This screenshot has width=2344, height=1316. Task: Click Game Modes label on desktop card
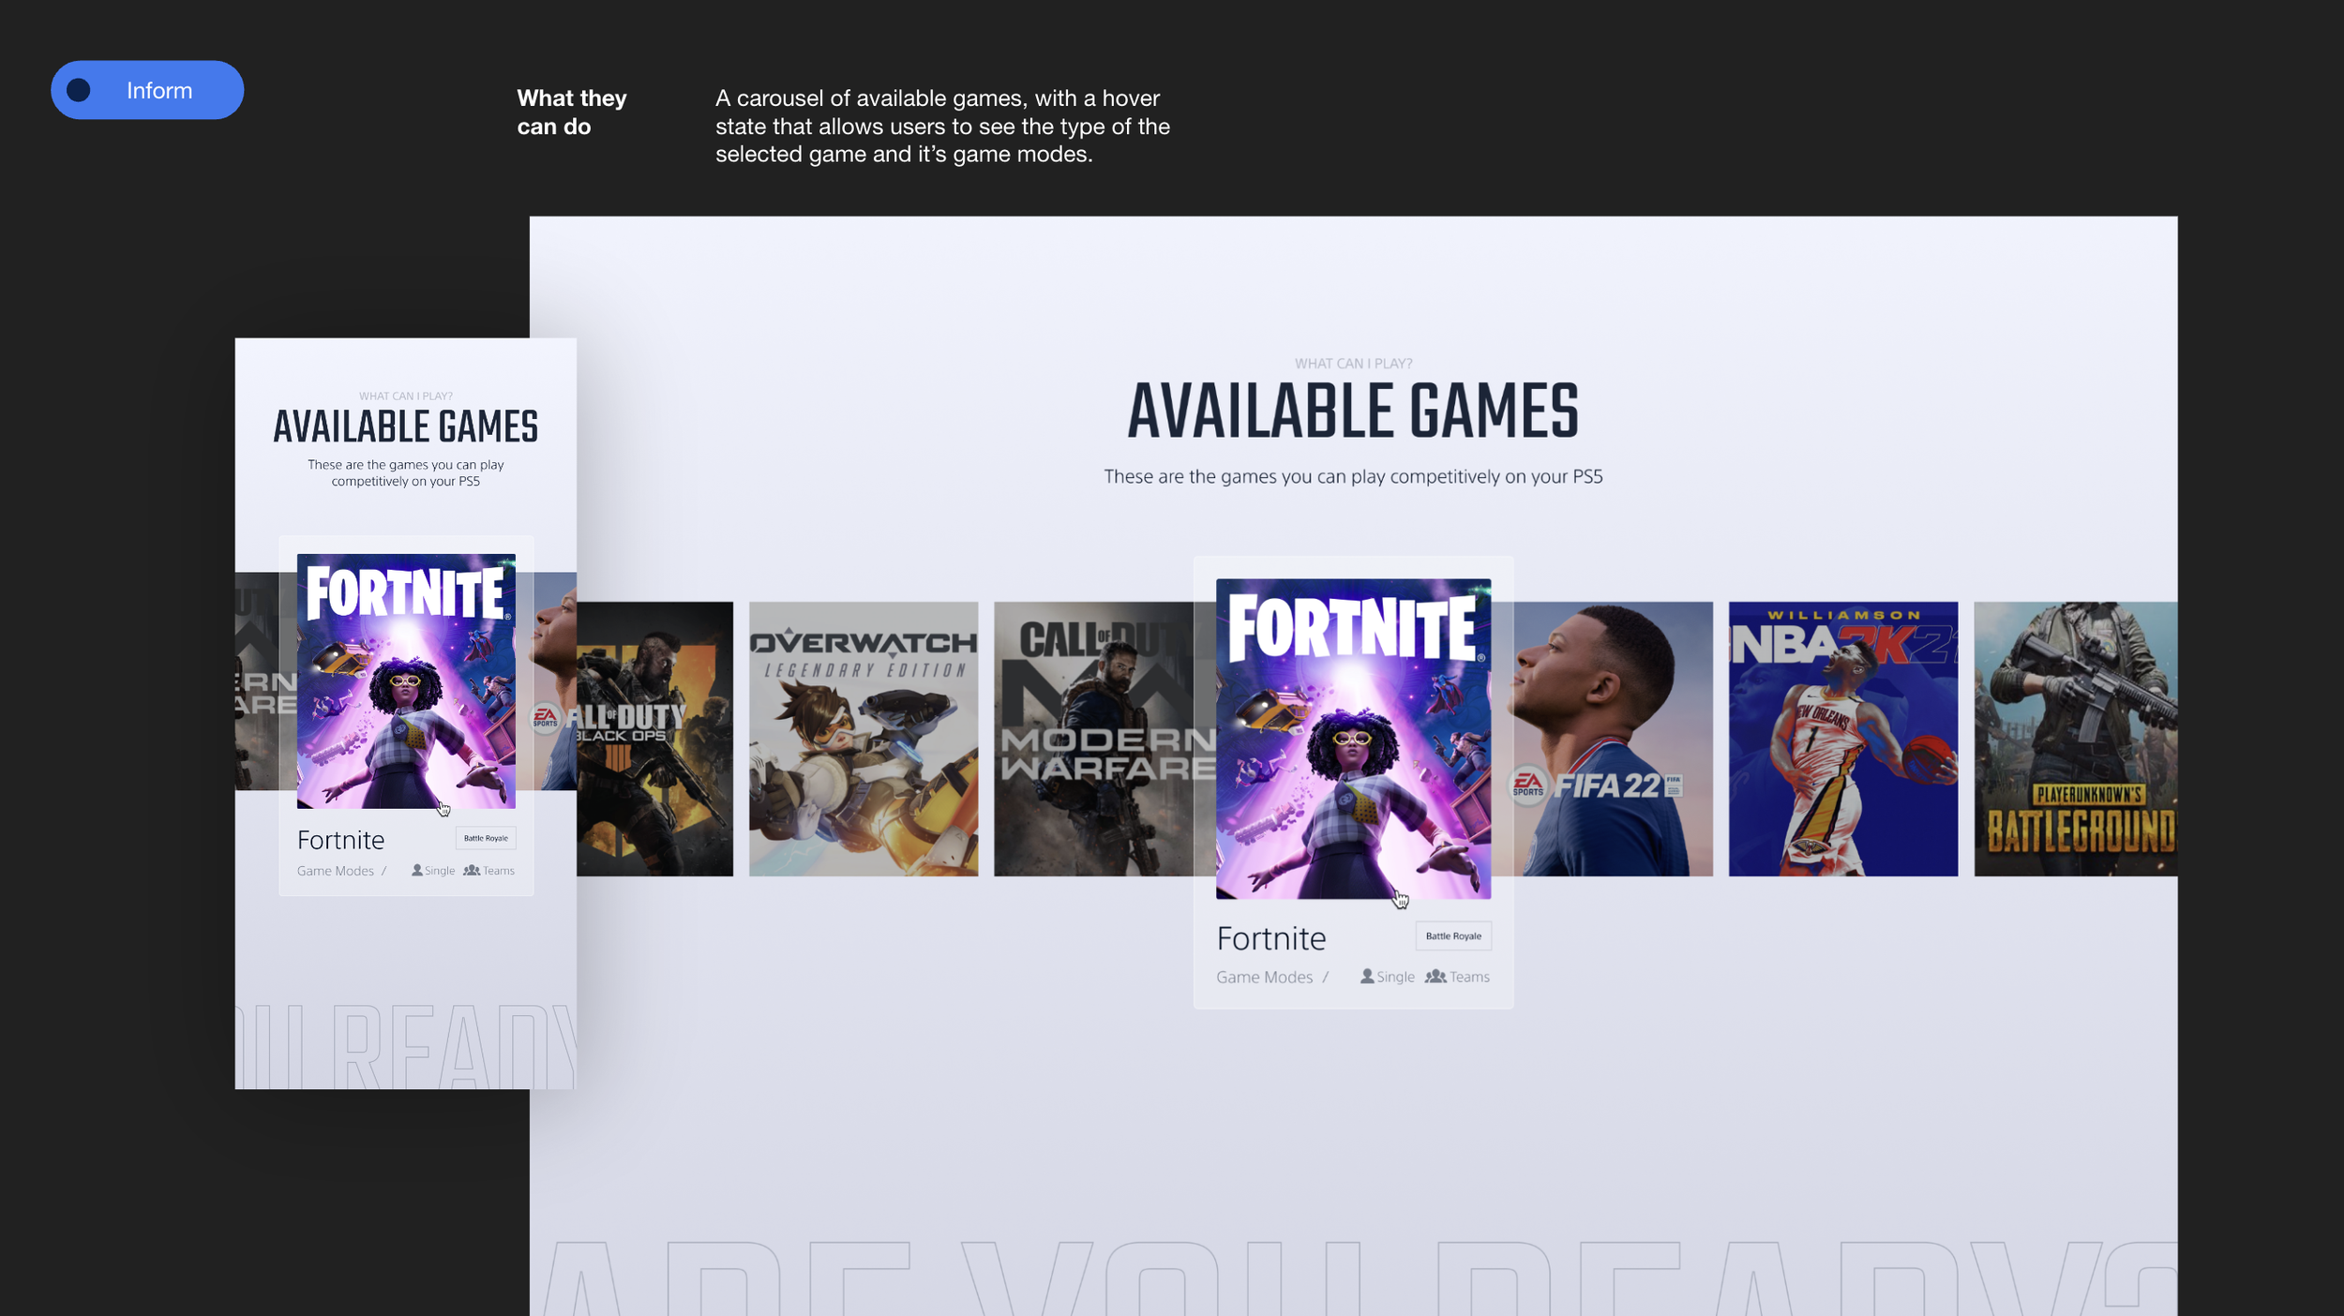tap(1264, 977)
